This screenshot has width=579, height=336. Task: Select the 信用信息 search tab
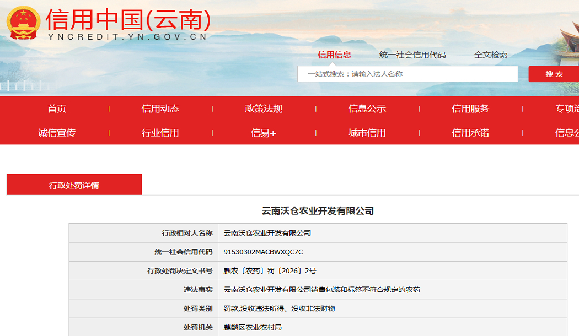334,55
